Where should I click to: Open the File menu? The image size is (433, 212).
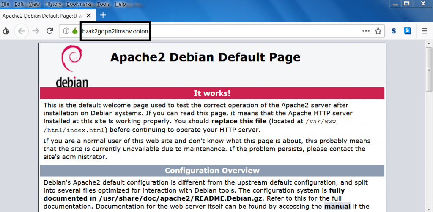tap(5, 4)
